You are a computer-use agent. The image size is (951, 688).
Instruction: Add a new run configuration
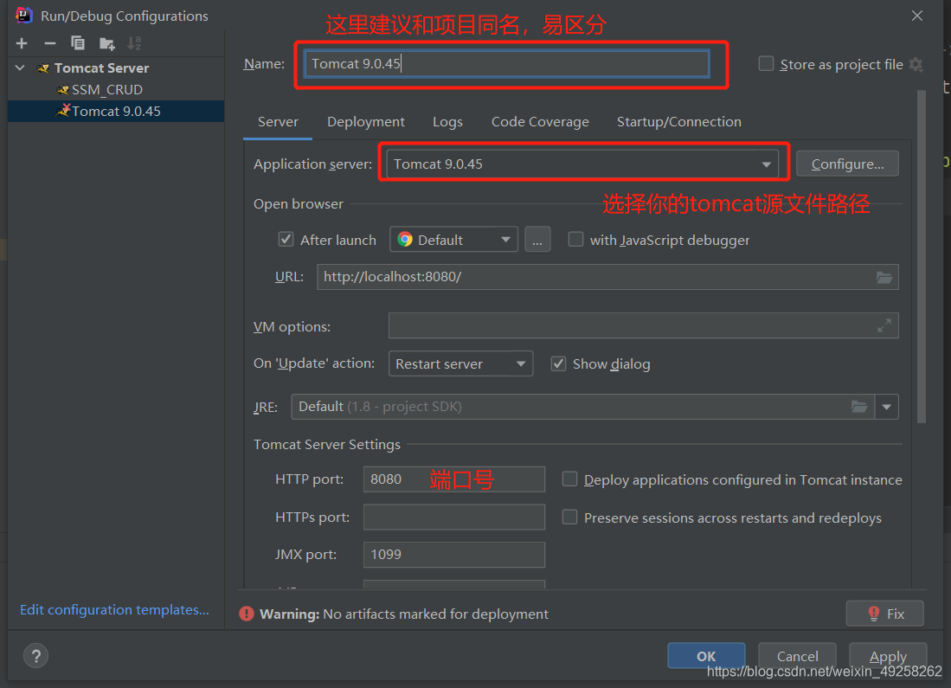click(x=22, y=43)
